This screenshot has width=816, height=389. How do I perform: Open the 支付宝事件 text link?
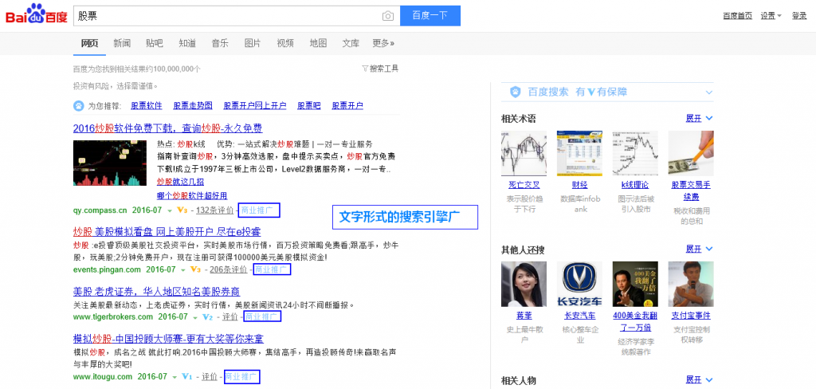click(691, 316)
